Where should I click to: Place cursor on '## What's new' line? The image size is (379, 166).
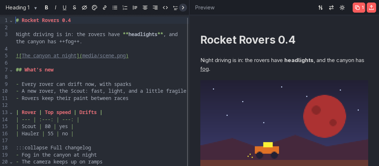(35, 70)
